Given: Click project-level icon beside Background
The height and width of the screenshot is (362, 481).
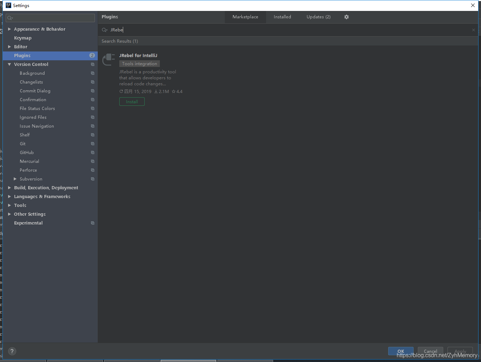Looking at the screenshot, I should click(92, 73).
